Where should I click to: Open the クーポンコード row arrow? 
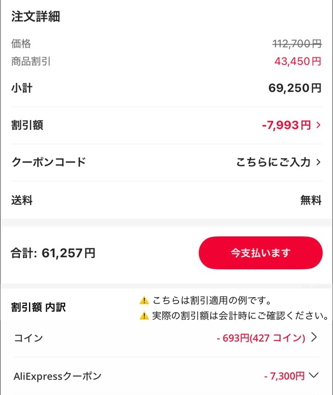click(318, 162)
